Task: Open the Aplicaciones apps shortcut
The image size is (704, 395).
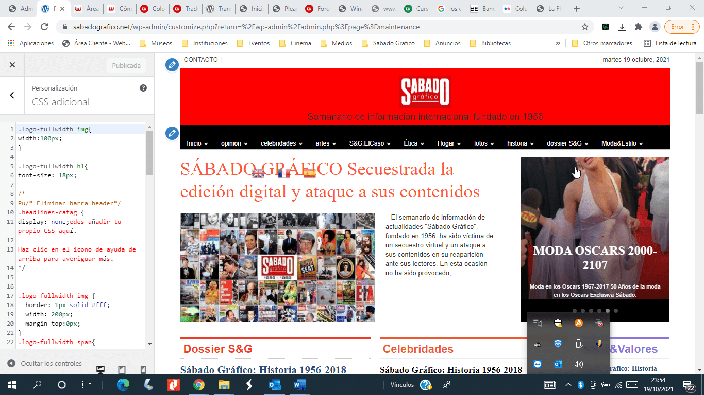Action: [31, 43]
